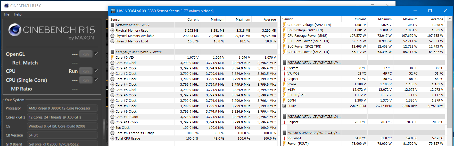Click the Vcore lightning icon

coord(284,84)
